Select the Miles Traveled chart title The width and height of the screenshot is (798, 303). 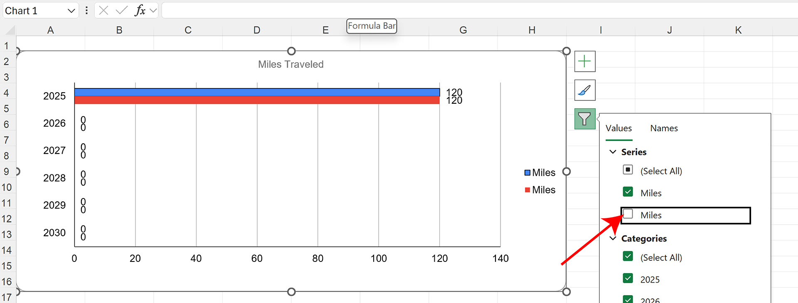pos(291,64)
